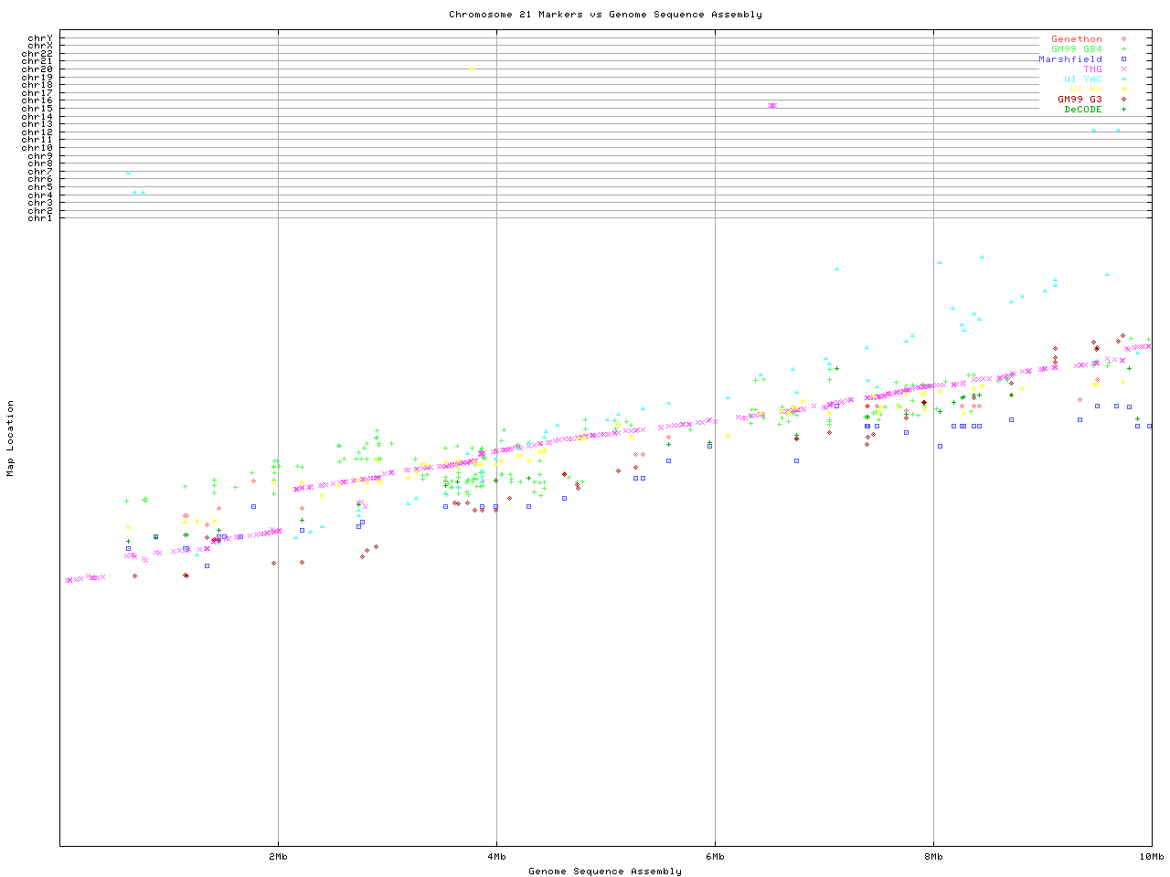Click the Genome Sequence Assembly x-axis title
The image size is (1170, 877).
(x=605, y=872)
